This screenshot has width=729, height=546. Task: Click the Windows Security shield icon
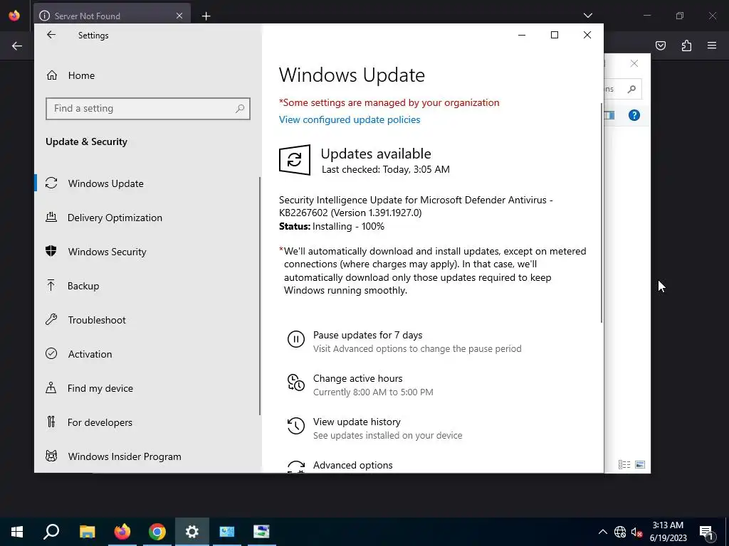tap(51, 251)
